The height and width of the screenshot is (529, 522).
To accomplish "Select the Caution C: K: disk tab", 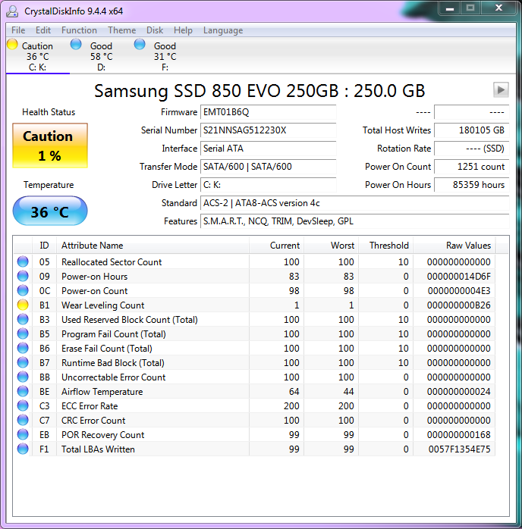I will tap(37, 56).
